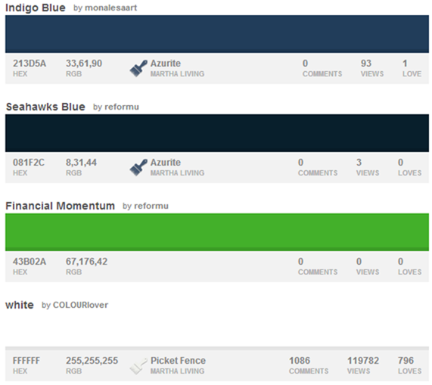Select the dark Seahawks Blue swatch
Screen dimensions: 432x385
217,133
